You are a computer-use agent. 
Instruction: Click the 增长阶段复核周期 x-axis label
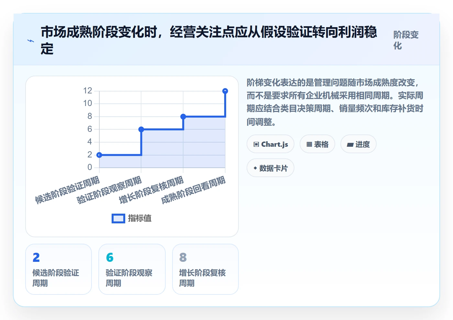pyautogui.click(x=151, y=190)
